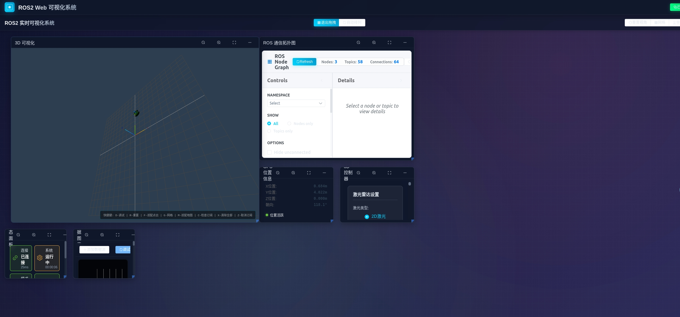
Task: Click the 网格 toggle button
Action: coord(660,23)
